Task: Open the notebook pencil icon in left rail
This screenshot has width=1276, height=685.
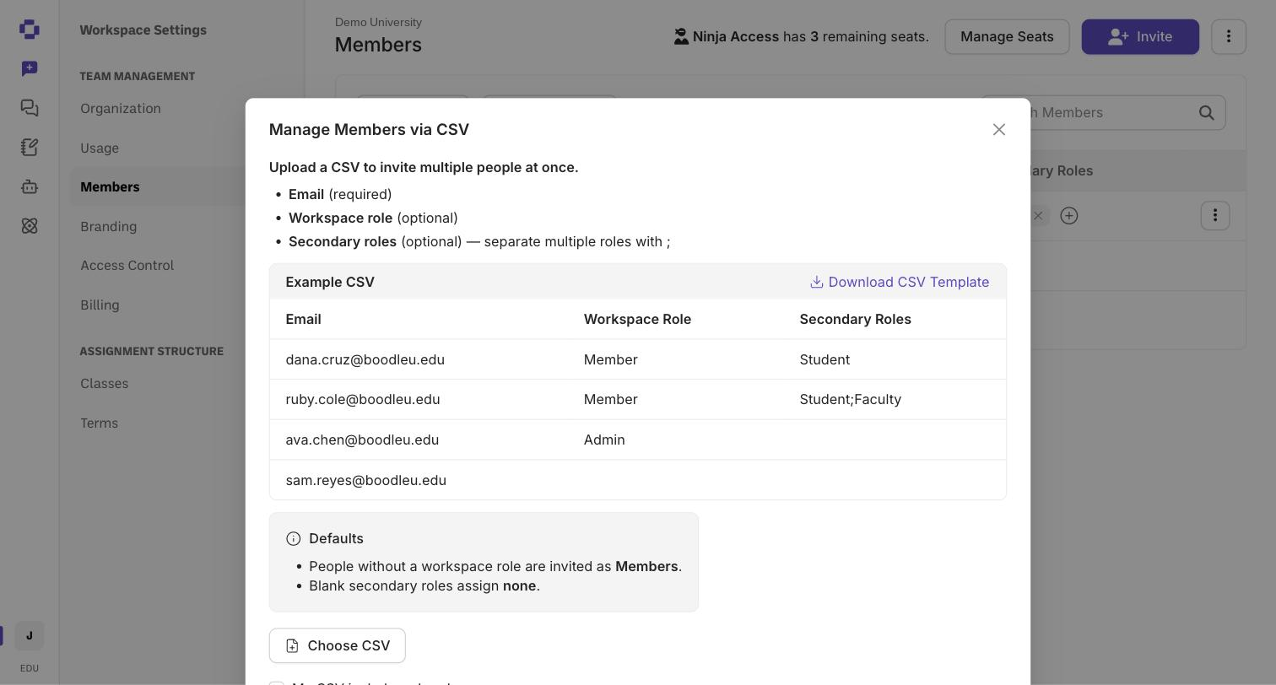Action: tap(30, 147)
